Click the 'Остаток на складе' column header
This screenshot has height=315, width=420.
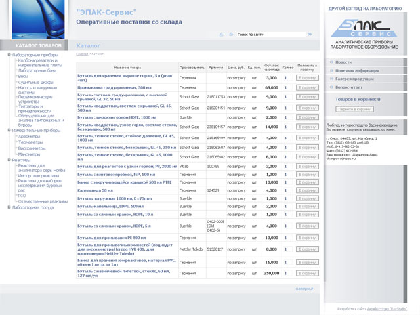271,68
